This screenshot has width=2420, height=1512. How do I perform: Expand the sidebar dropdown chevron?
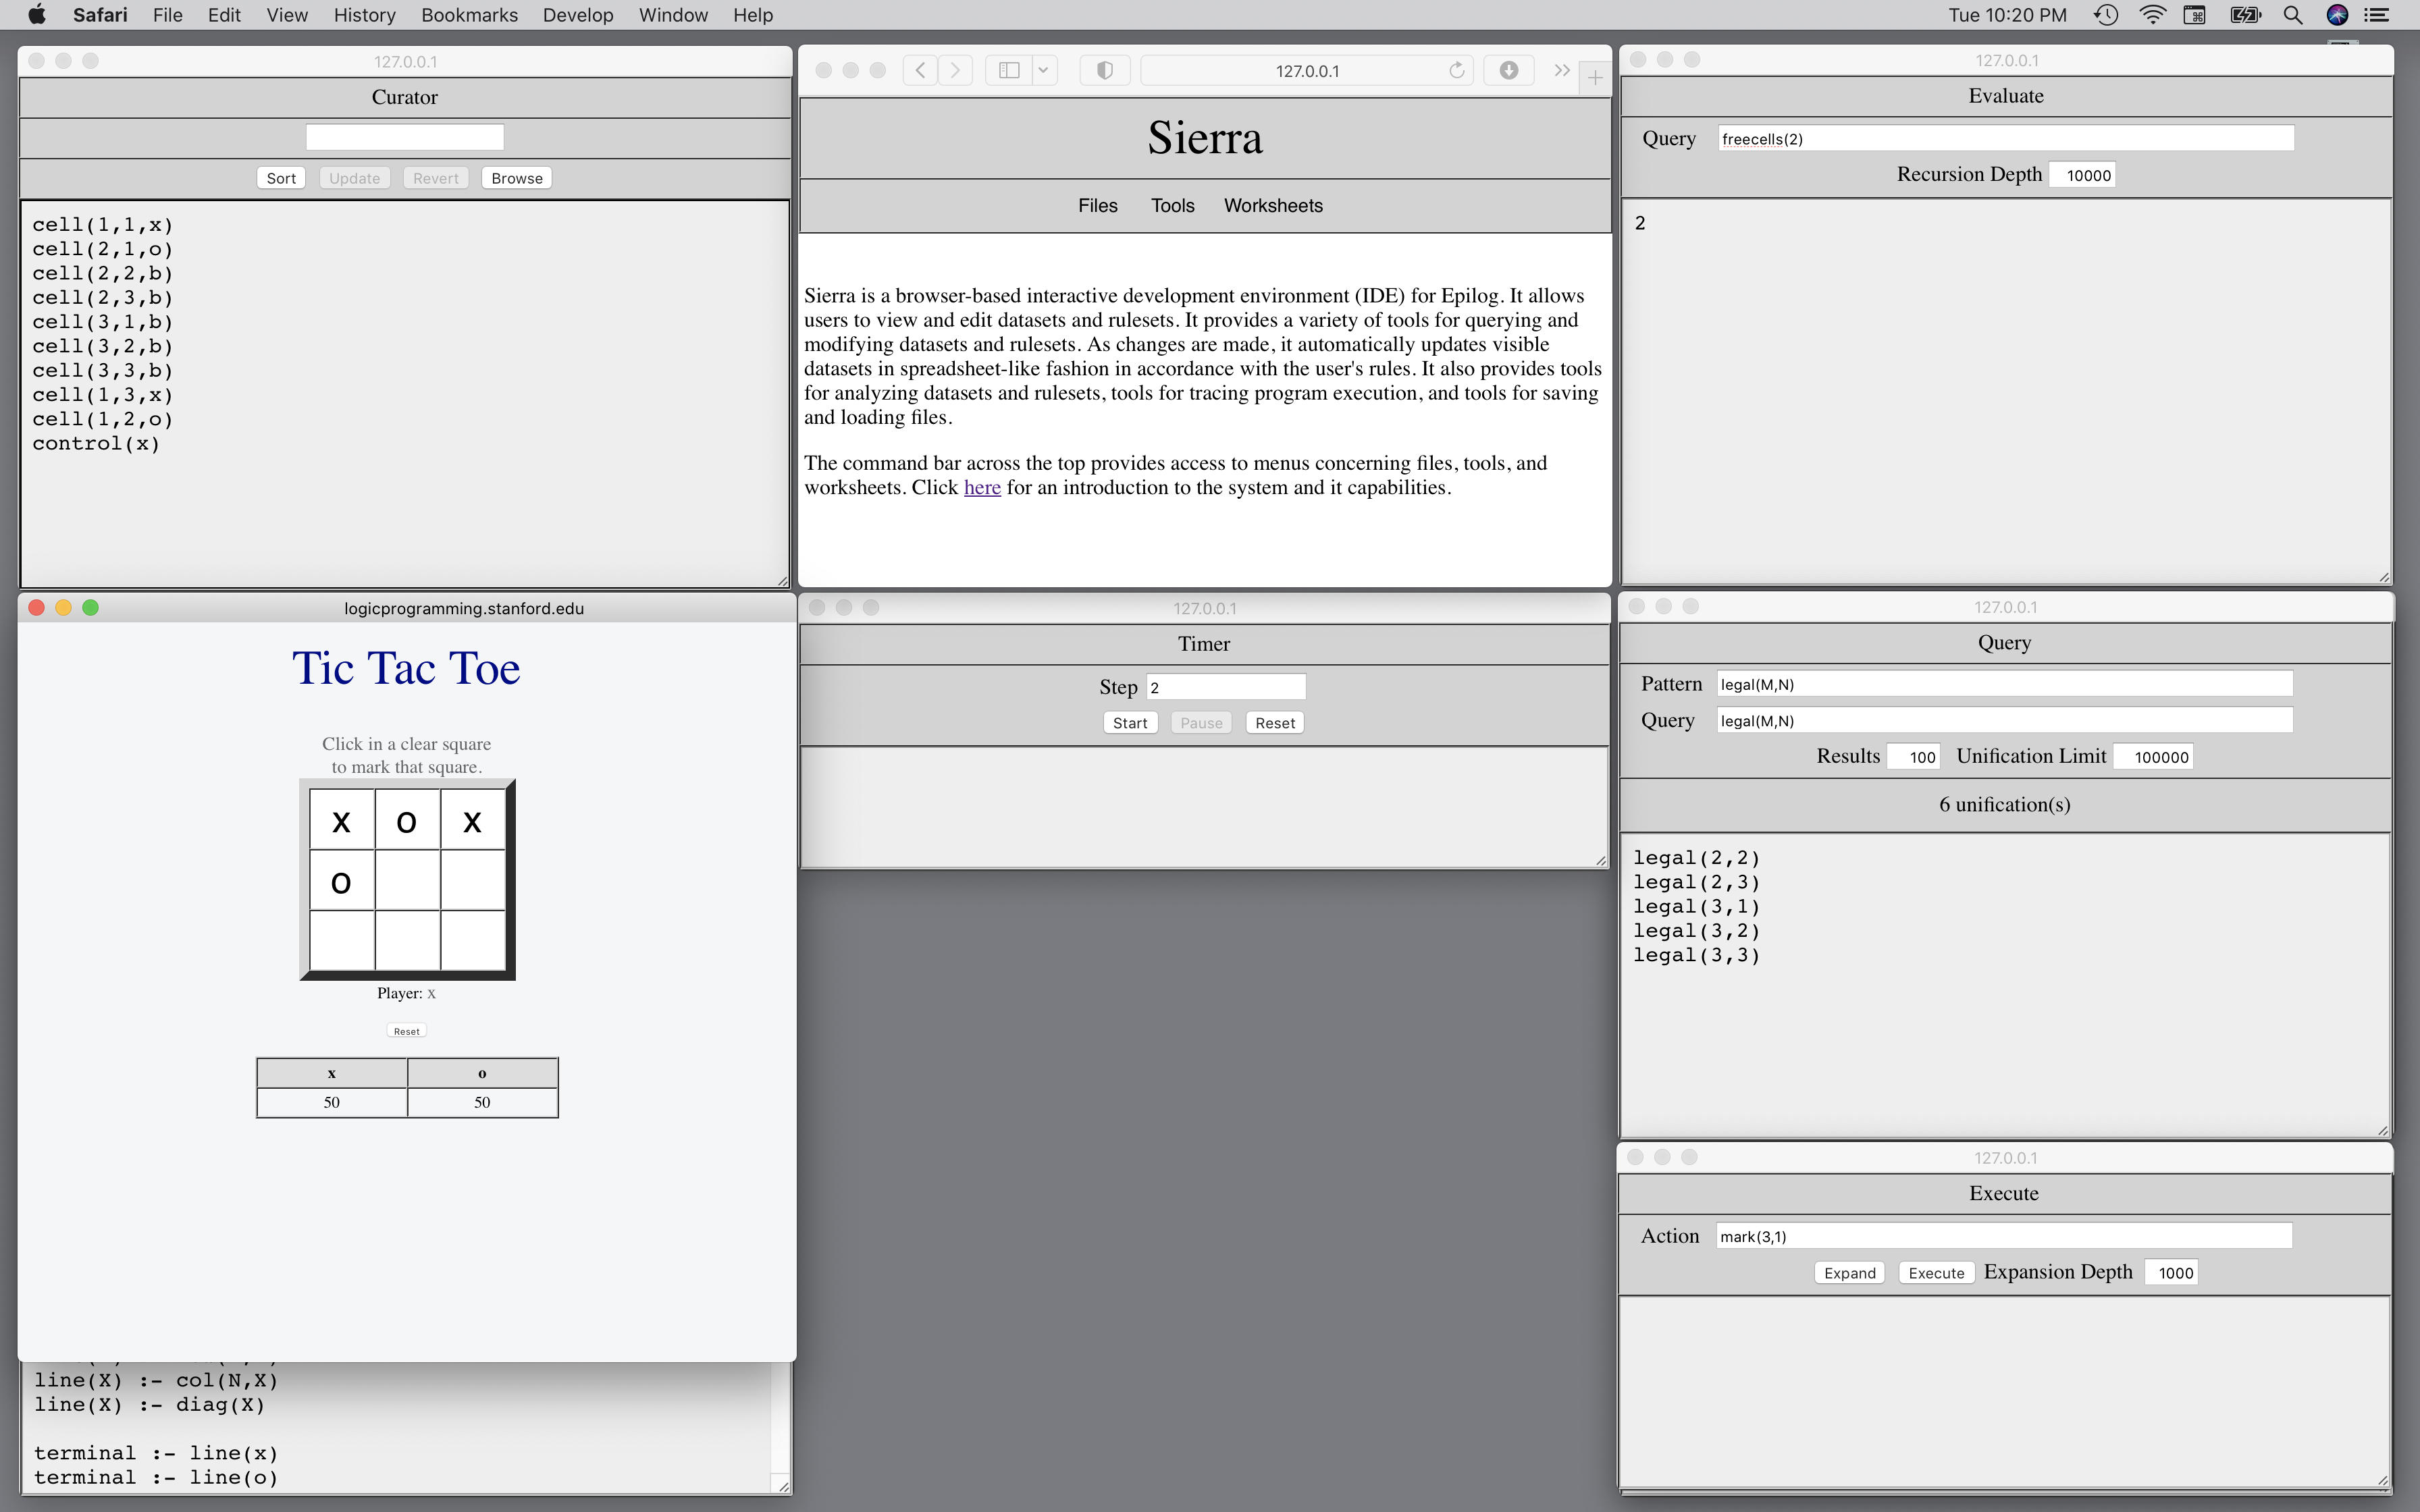point(1044,70)
